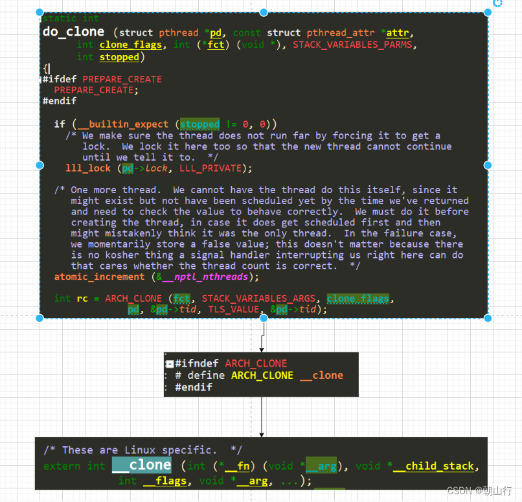Click STACK_VARIABLES_PARMS macro text
522x502 pixels.
coord(352,45)
